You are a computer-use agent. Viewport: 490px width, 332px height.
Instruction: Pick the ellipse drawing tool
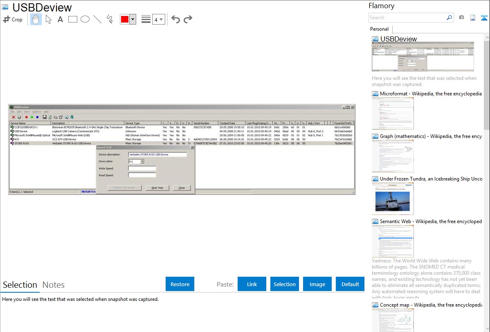coord(85,19)
